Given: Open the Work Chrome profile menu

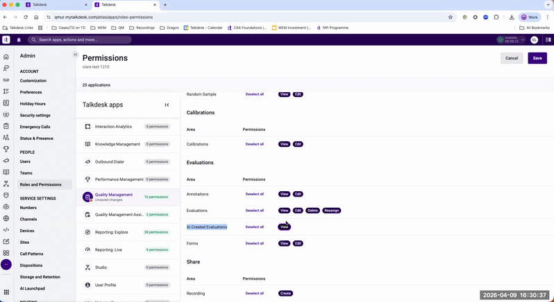Looking at the screenshot, I should (530, 17).
